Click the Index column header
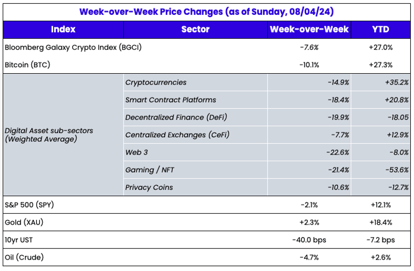The image size is (414, 271). (x=63, y=30)
